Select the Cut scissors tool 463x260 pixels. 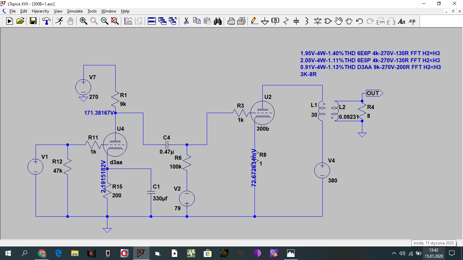tap(186, 21)
